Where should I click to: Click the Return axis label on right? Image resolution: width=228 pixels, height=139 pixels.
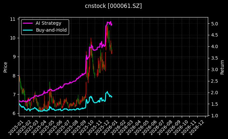tap(222, 67)
